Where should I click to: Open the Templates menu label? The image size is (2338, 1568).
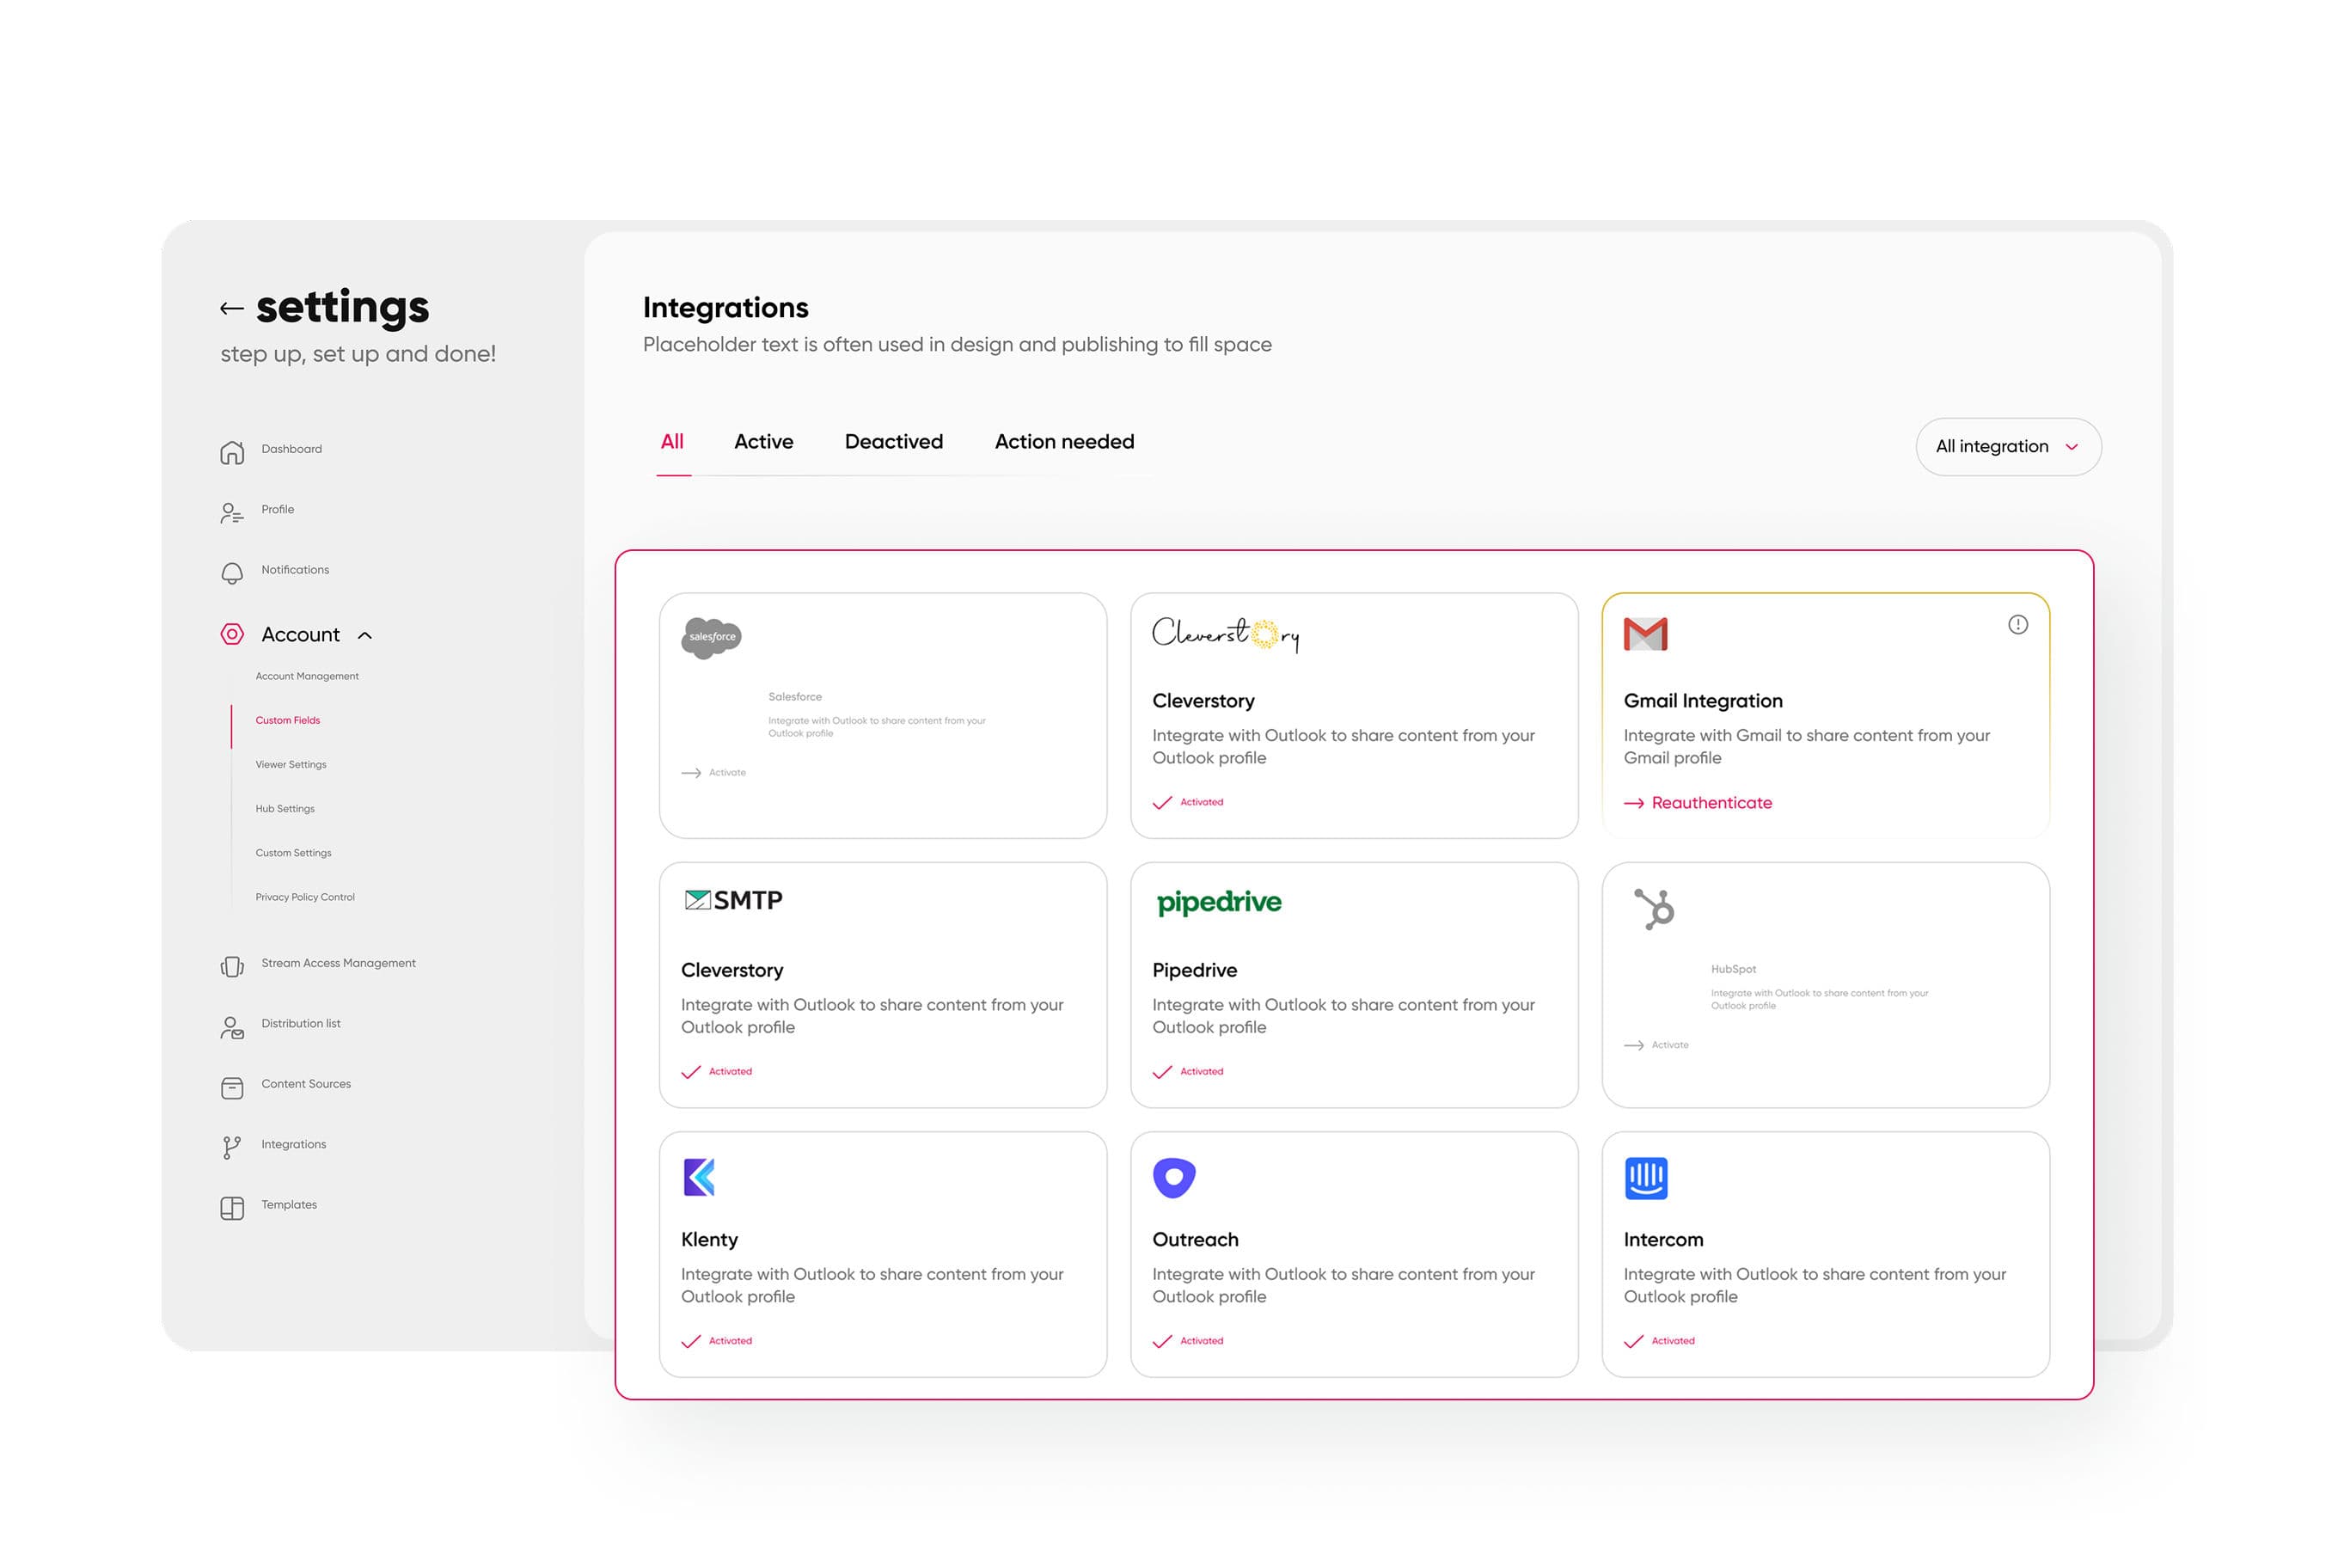[289, 1204]
